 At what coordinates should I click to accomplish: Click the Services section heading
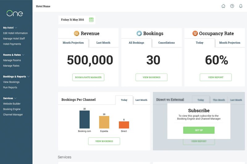click(65, 157)
